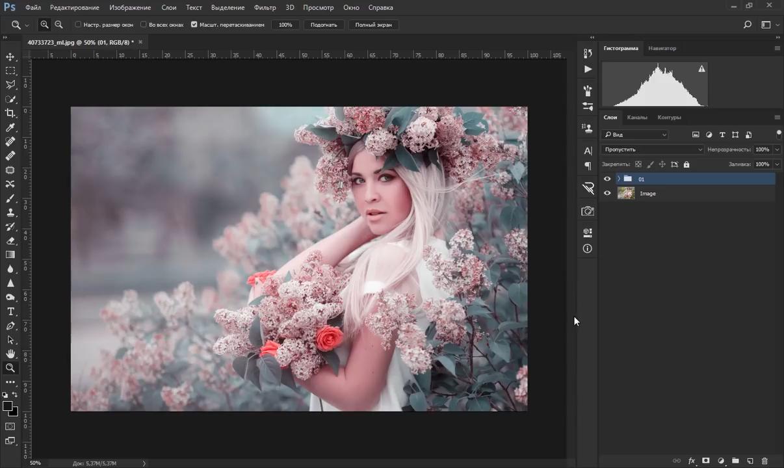Click the 'Полный экран' button

[x=373, y=25]
